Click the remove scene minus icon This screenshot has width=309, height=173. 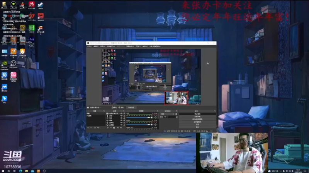(91, 128)
